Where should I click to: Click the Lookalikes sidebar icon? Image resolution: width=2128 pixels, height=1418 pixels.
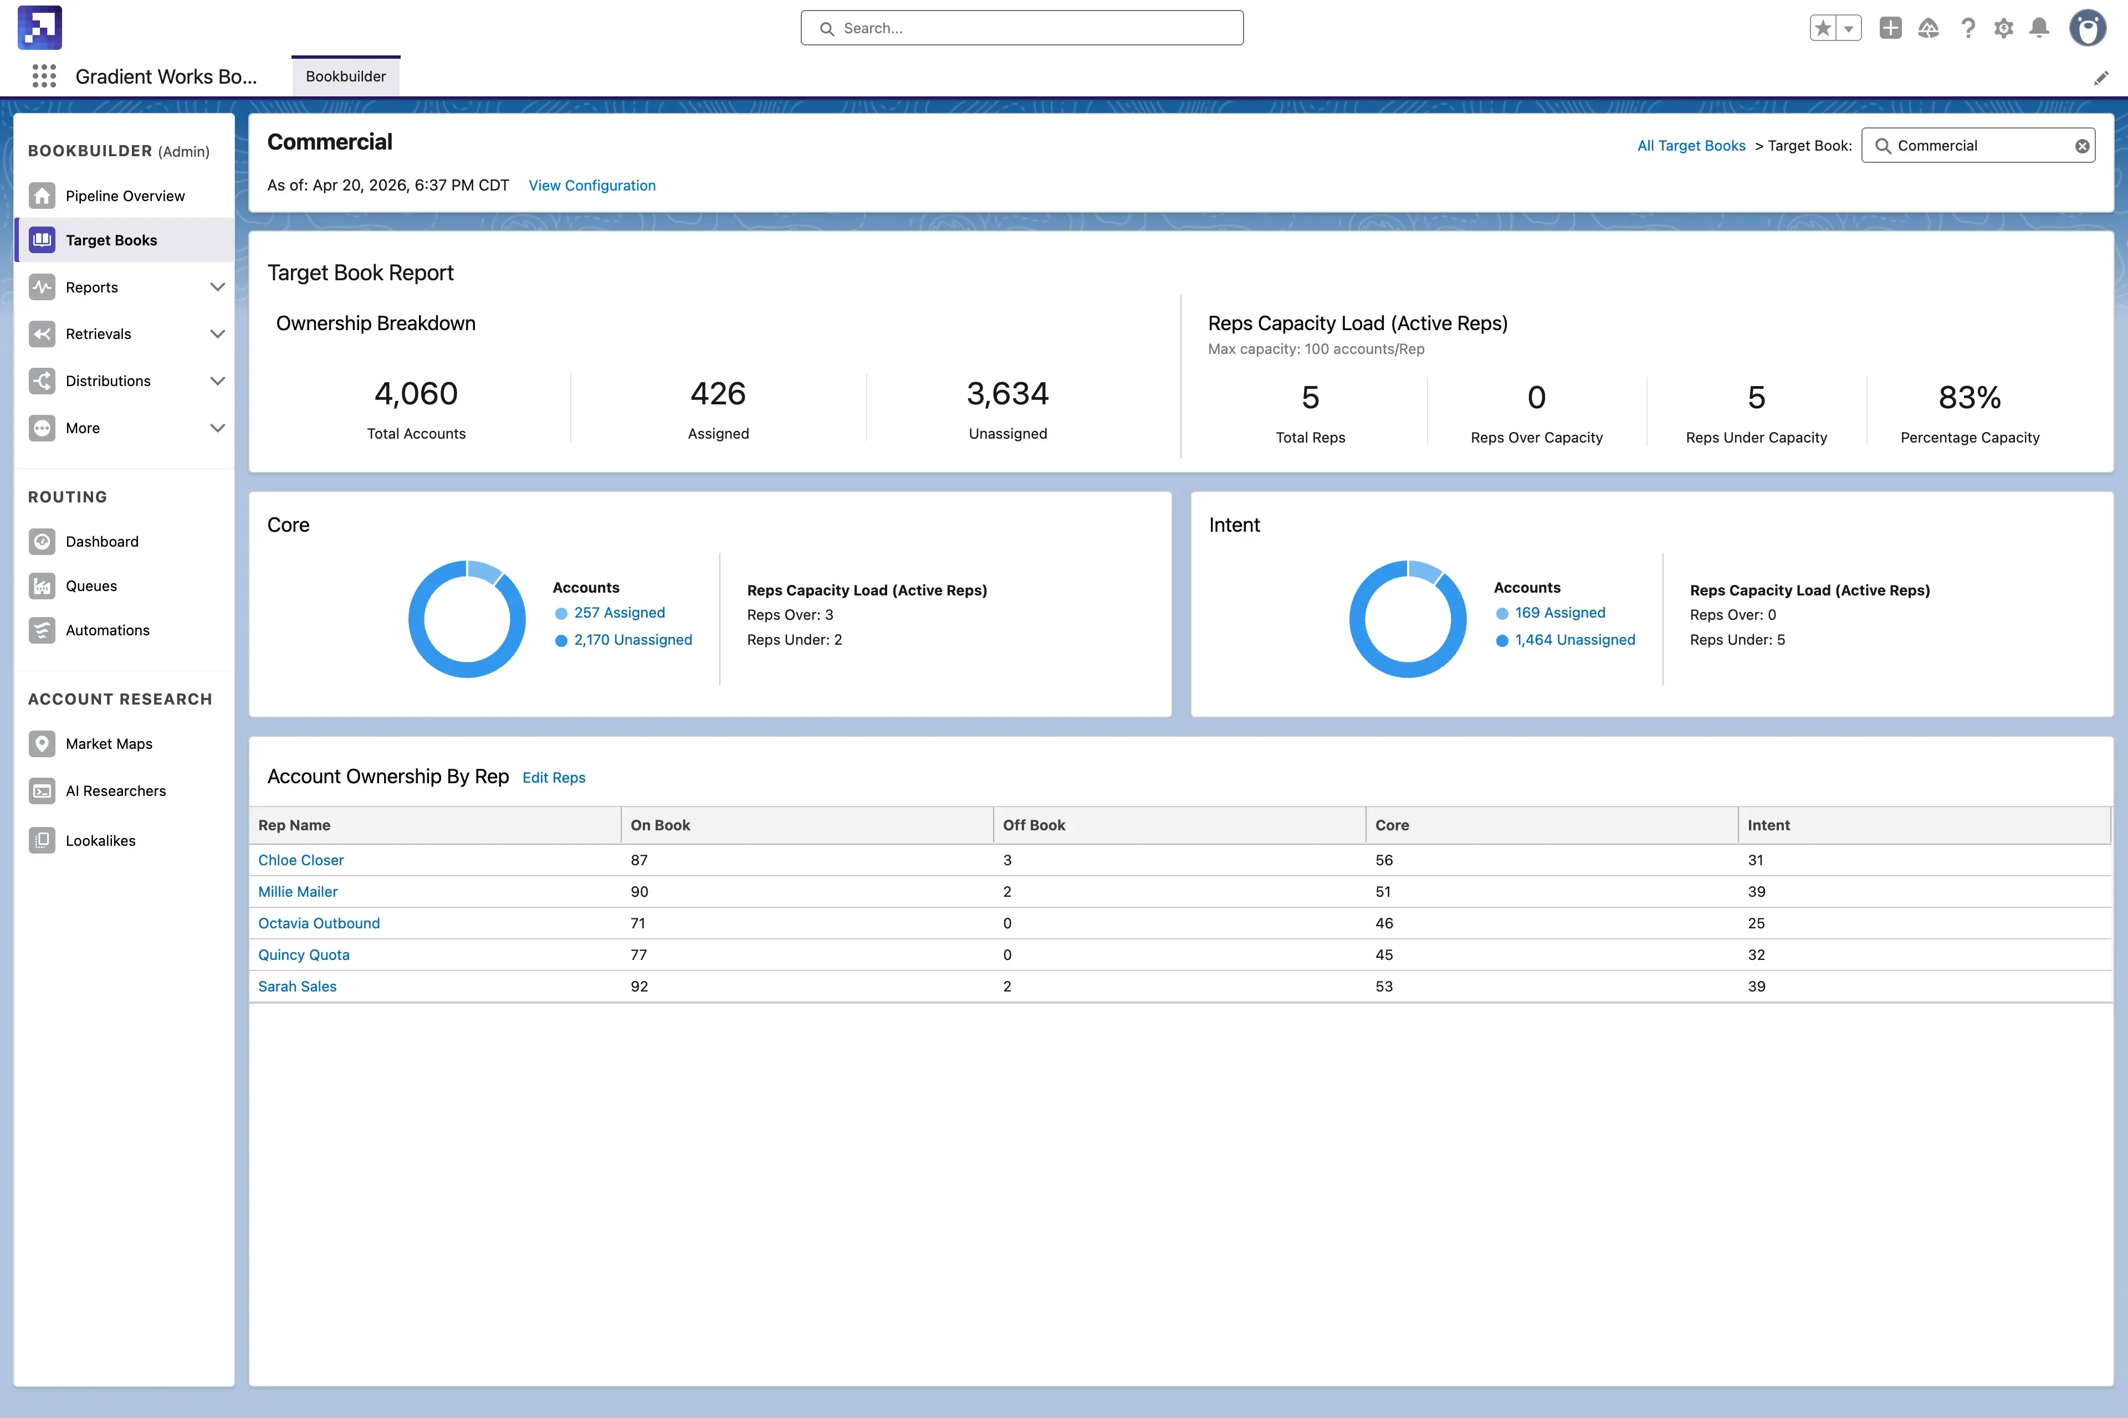[42, 840]
